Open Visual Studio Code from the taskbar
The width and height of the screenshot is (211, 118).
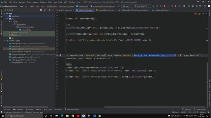pos(94,116)
